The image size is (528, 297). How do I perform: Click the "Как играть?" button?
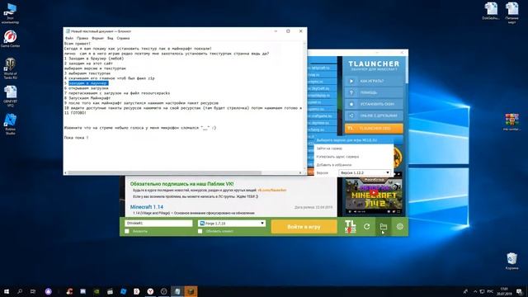pos(374,81)
